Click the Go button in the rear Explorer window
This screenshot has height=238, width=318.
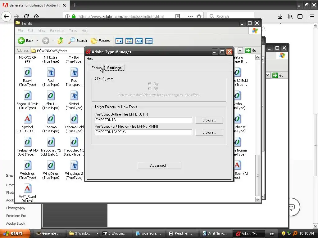coord(278,75)
